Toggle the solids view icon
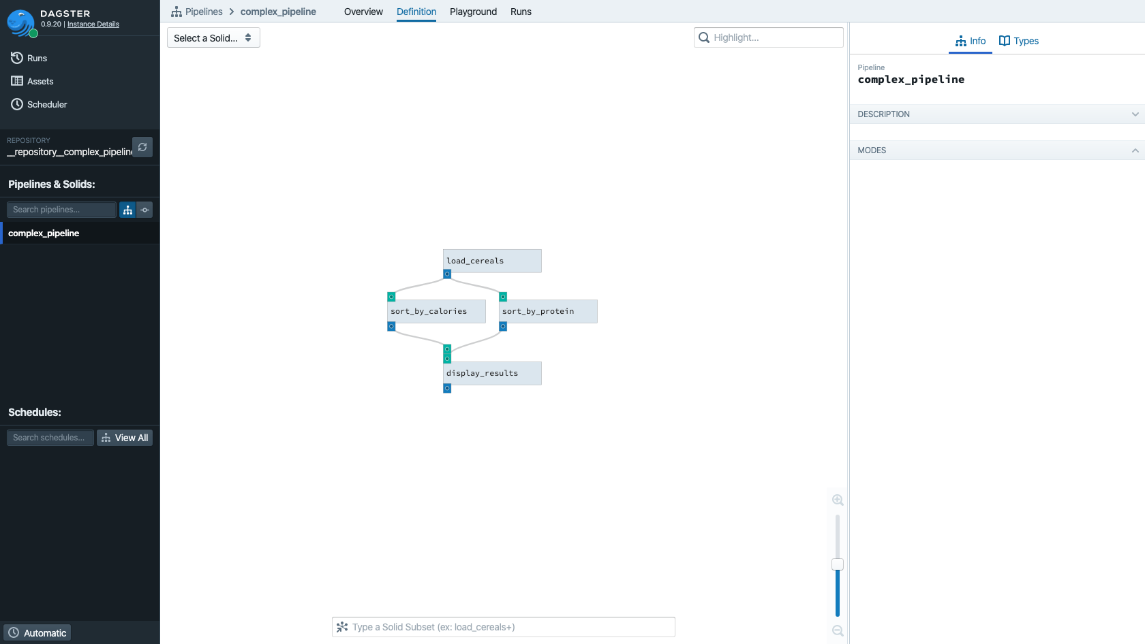 (144, 210)
